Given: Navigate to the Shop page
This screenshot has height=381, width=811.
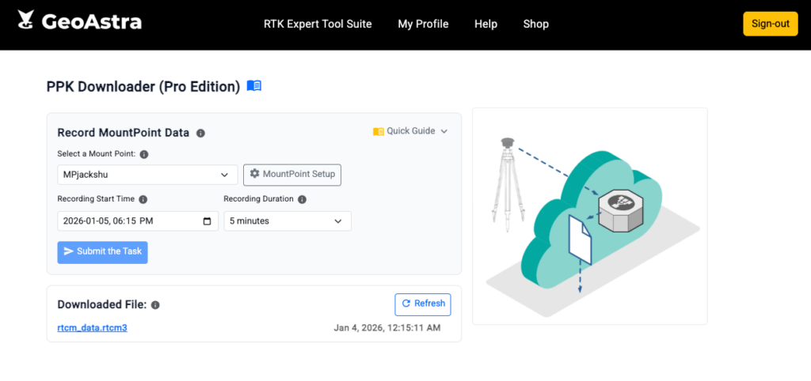Looking at the screenshot, I should click(535, 24).
